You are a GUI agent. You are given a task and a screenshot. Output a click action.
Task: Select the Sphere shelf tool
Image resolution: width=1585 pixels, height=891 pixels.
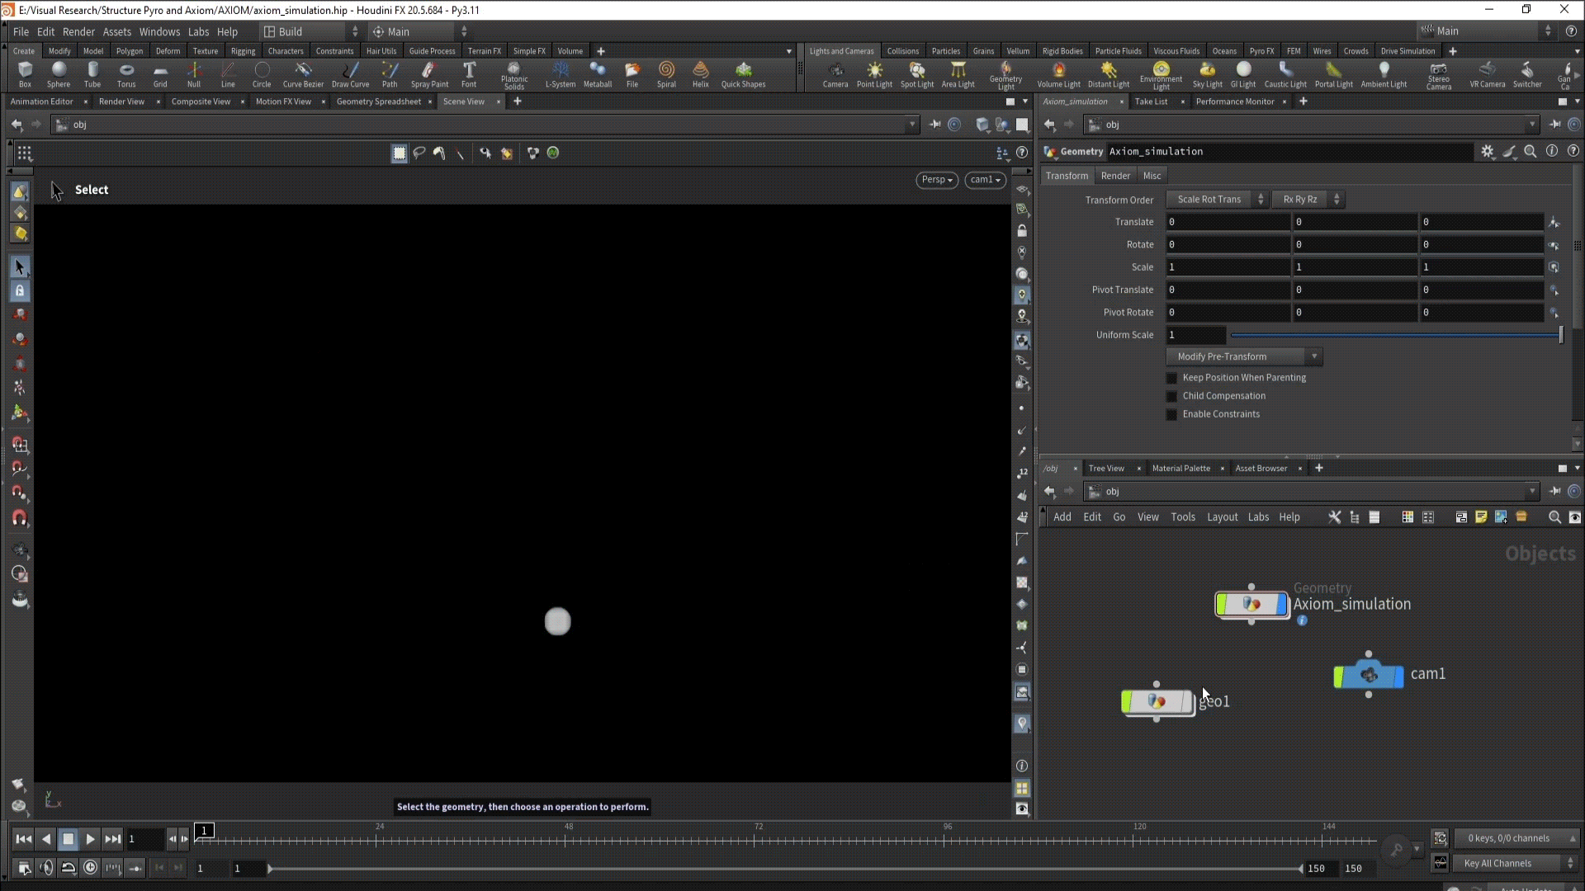pos(59,73)
